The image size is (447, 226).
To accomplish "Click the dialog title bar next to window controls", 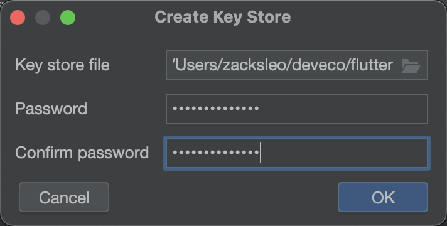I will [x=114, y=18].
